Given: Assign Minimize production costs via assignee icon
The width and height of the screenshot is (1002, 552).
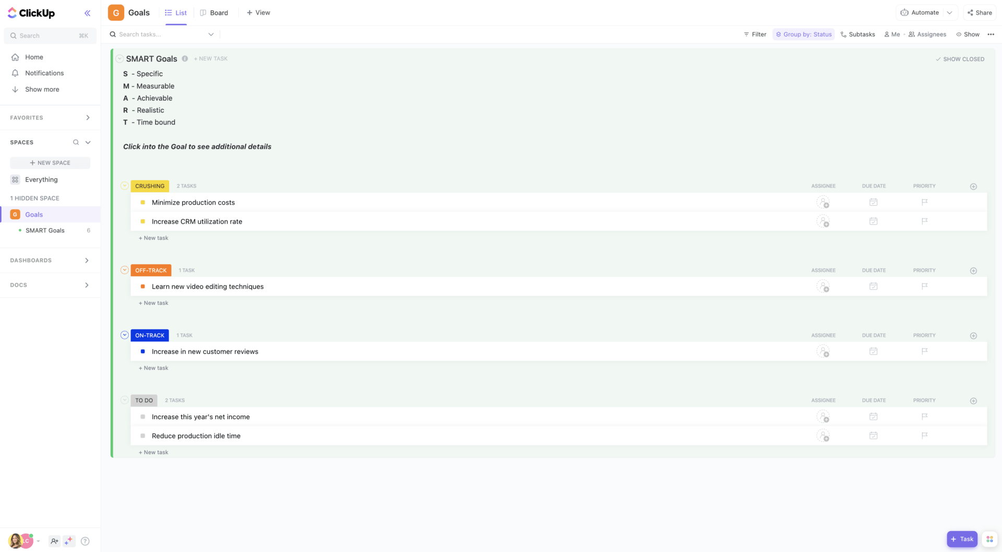Looking at the screenshot, I should (x=823, y=202).
